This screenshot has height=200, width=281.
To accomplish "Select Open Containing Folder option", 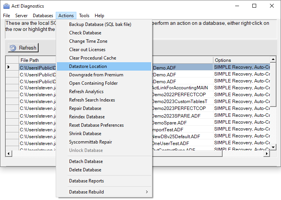I will click(93, 83).
